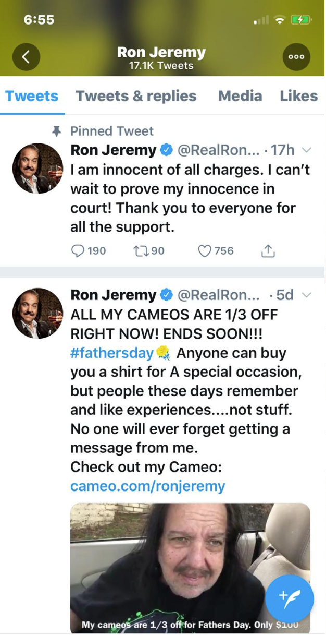
Task: Open the three-dot more options menu
Action: tap(296, 57)
